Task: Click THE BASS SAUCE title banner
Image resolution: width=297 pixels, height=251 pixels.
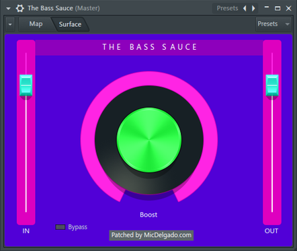Action: point(149,47)
